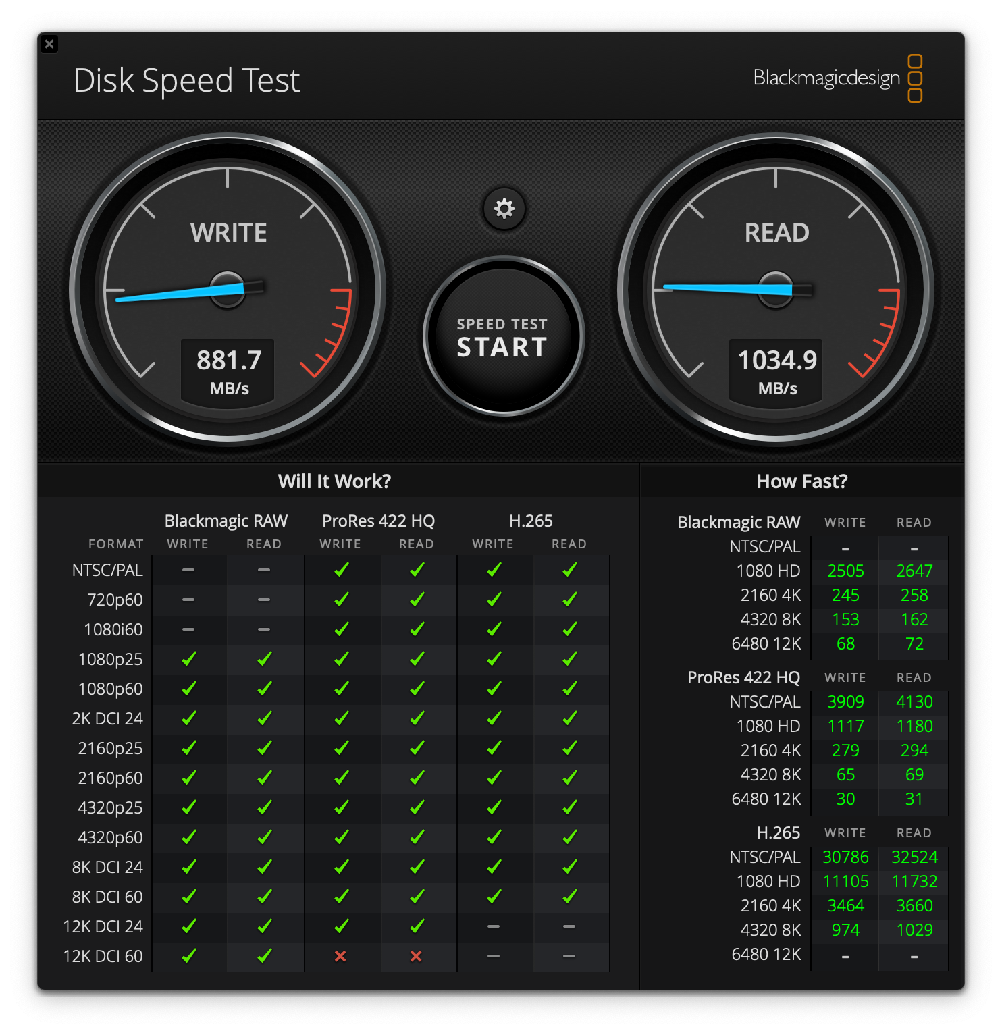
Task: Click Blackmagic RAW read checkmark for 12K DCI 60
Action: coord(265,955)
